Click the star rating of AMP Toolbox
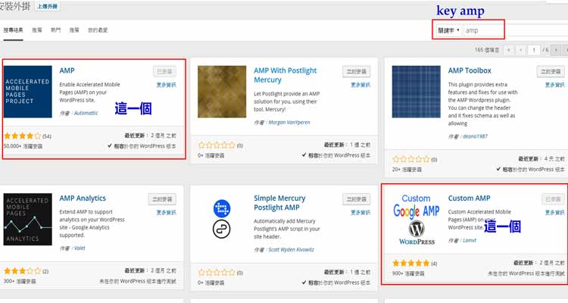The height and width of the screenshot is (303, 568). coord(410,159)
